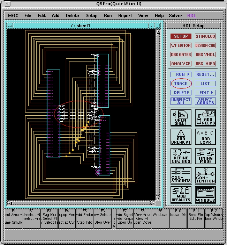Expand the EDIT submenu button
The height and width of the screenshot is (245, 227).
[x=205, y=93]
